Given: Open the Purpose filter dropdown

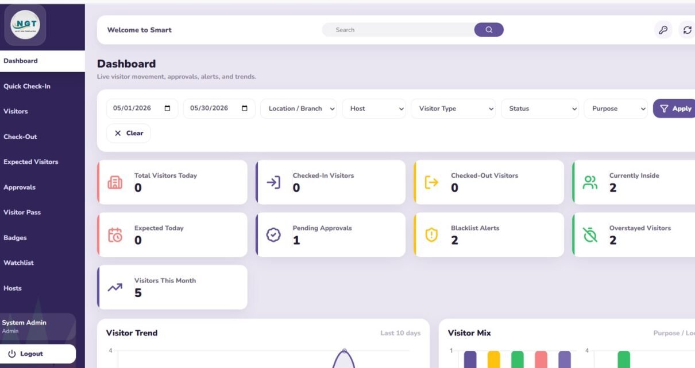Looking at the screenshot, I should tap(616, 108).
